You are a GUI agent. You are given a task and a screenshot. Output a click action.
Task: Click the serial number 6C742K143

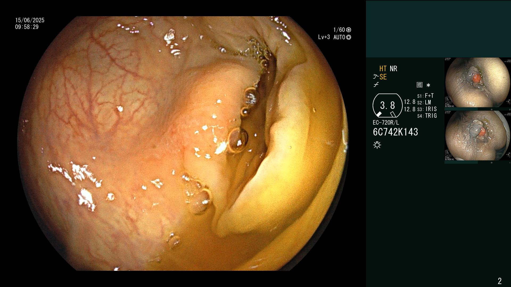(395, 132)
